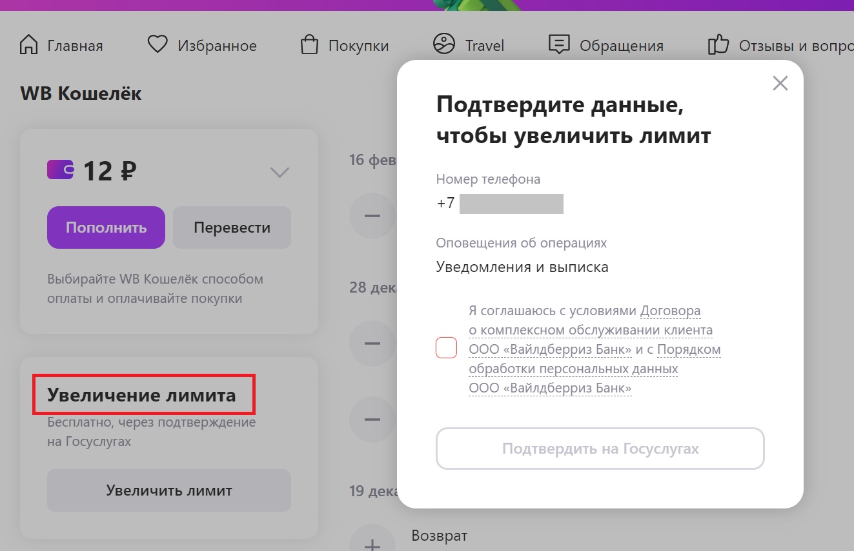Screen dimensions: 854x551
Task: Click the Уведомления и выписка notification field
Action: click(522, 267)
